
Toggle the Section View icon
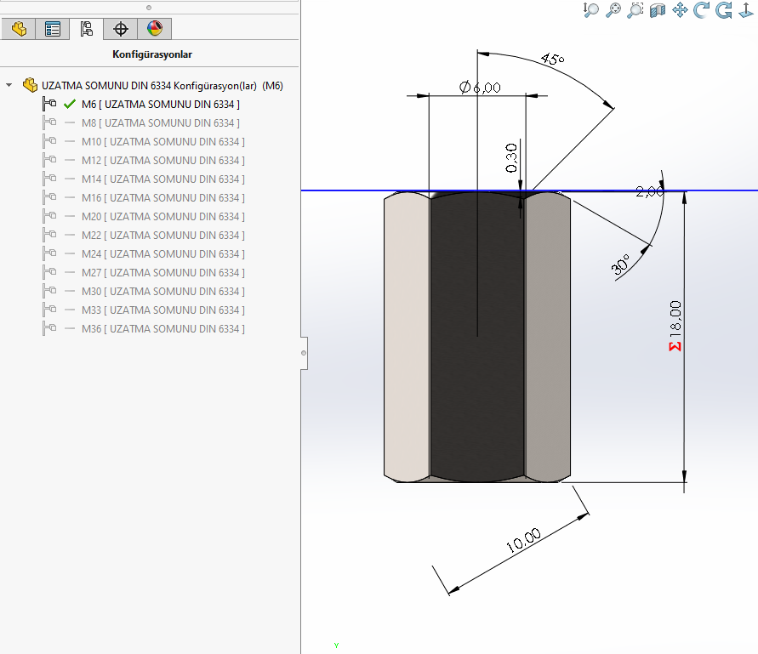658,10
